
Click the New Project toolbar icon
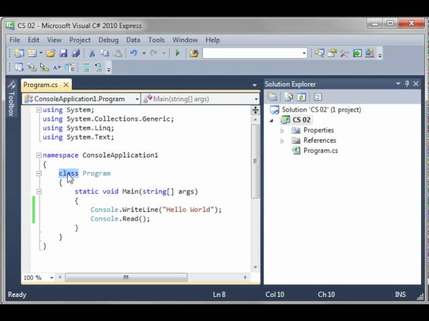19,53
